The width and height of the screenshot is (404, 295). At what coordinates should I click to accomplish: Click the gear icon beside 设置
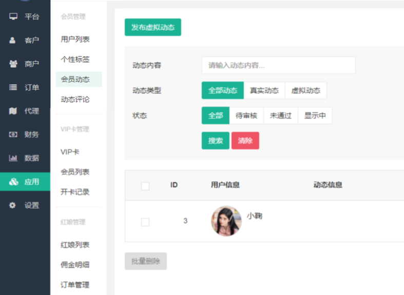coord(12,205)
